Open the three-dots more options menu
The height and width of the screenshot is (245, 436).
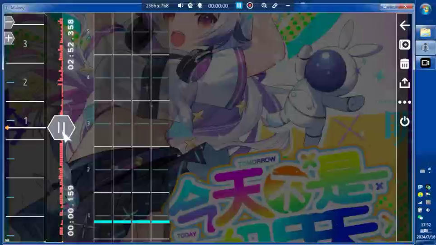pos(404,102)
